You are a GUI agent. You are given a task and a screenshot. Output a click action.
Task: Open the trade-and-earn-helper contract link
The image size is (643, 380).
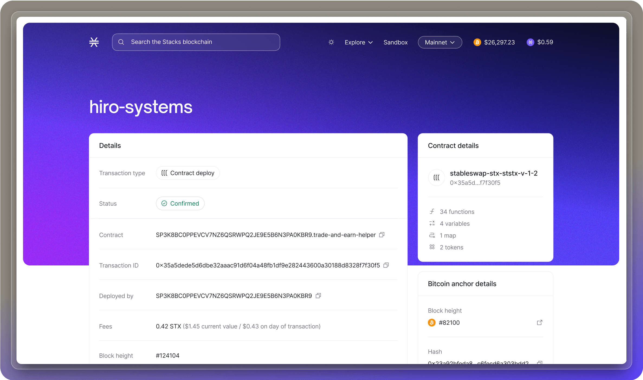click(266, 235)
